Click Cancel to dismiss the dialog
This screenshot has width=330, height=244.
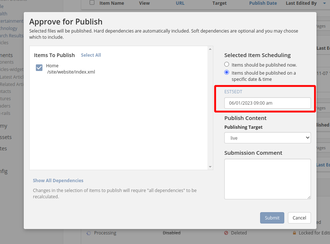[x=299, y=218]
